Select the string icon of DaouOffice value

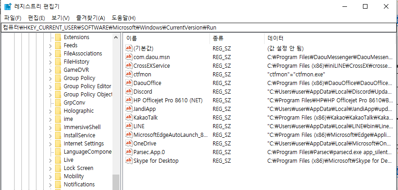click(129, 83)
